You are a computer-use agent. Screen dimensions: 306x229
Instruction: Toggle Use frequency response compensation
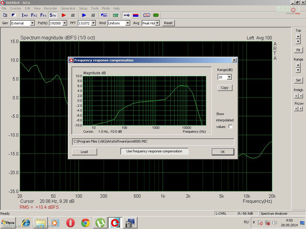coord(154,151)
